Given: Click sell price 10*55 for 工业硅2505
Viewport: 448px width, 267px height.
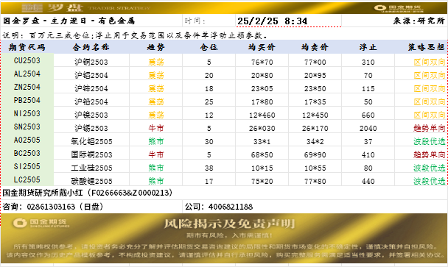Looking at the screenshot, I should (315, 168).
